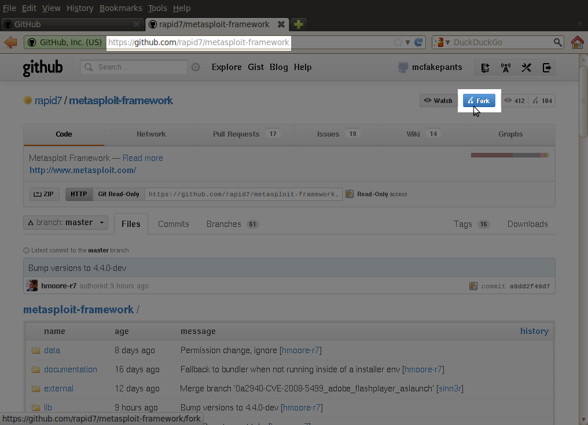The image size is (588, 425).
Task: Click the github logo
Action: 43,68
